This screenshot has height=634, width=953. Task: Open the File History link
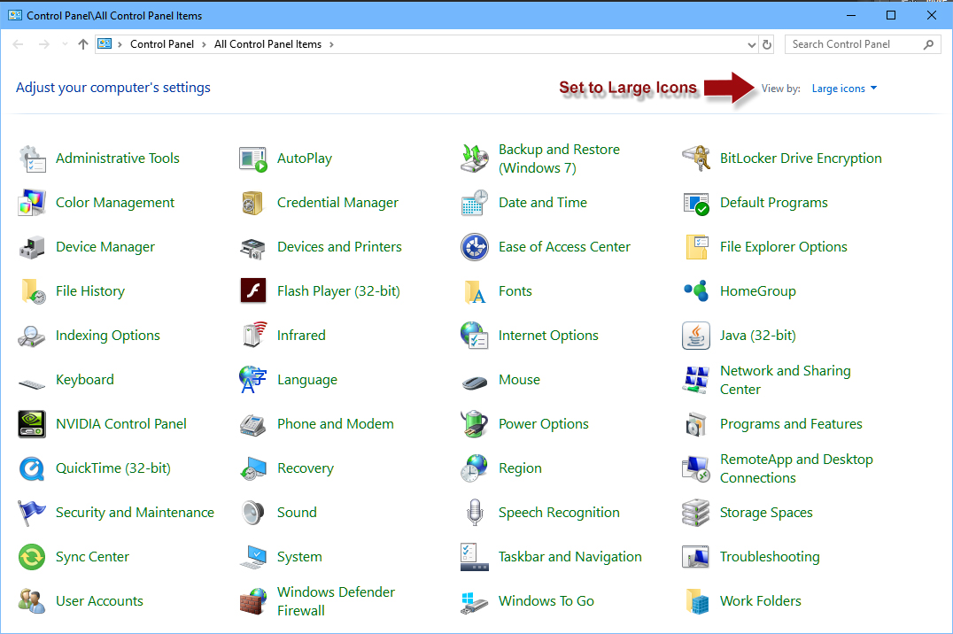90,292
